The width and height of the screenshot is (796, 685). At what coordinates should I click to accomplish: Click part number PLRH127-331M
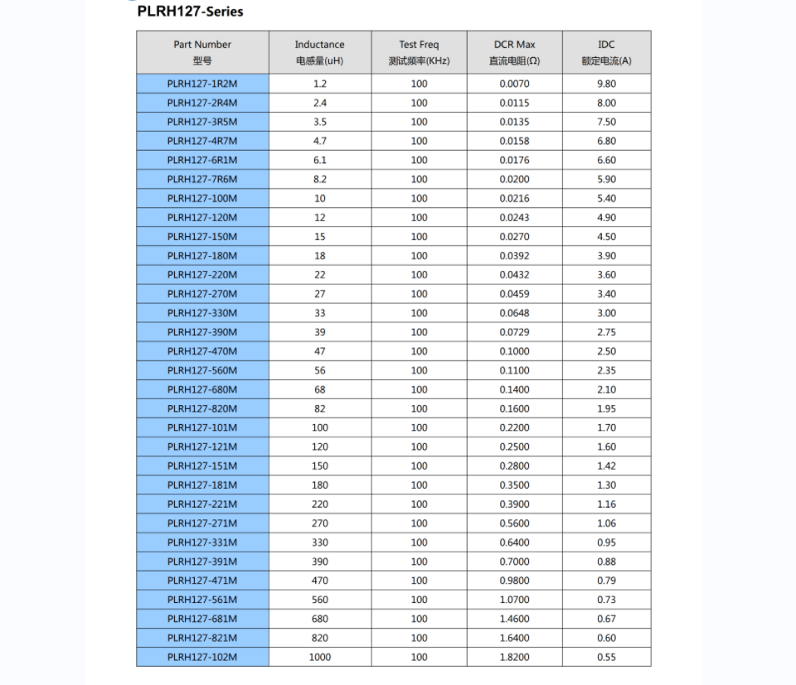pyautogui.click(x=202, y=543)
